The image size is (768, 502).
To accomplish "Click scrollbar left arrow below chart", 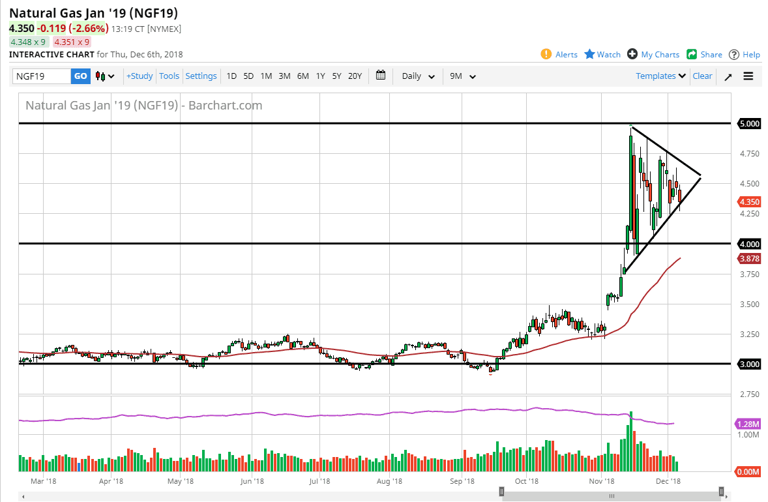I will (23, 497).
